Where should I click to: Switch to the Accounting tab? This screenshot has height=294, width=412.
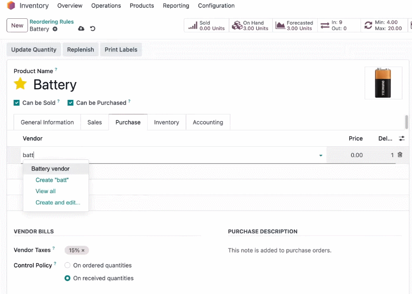(x=208, y=122)
